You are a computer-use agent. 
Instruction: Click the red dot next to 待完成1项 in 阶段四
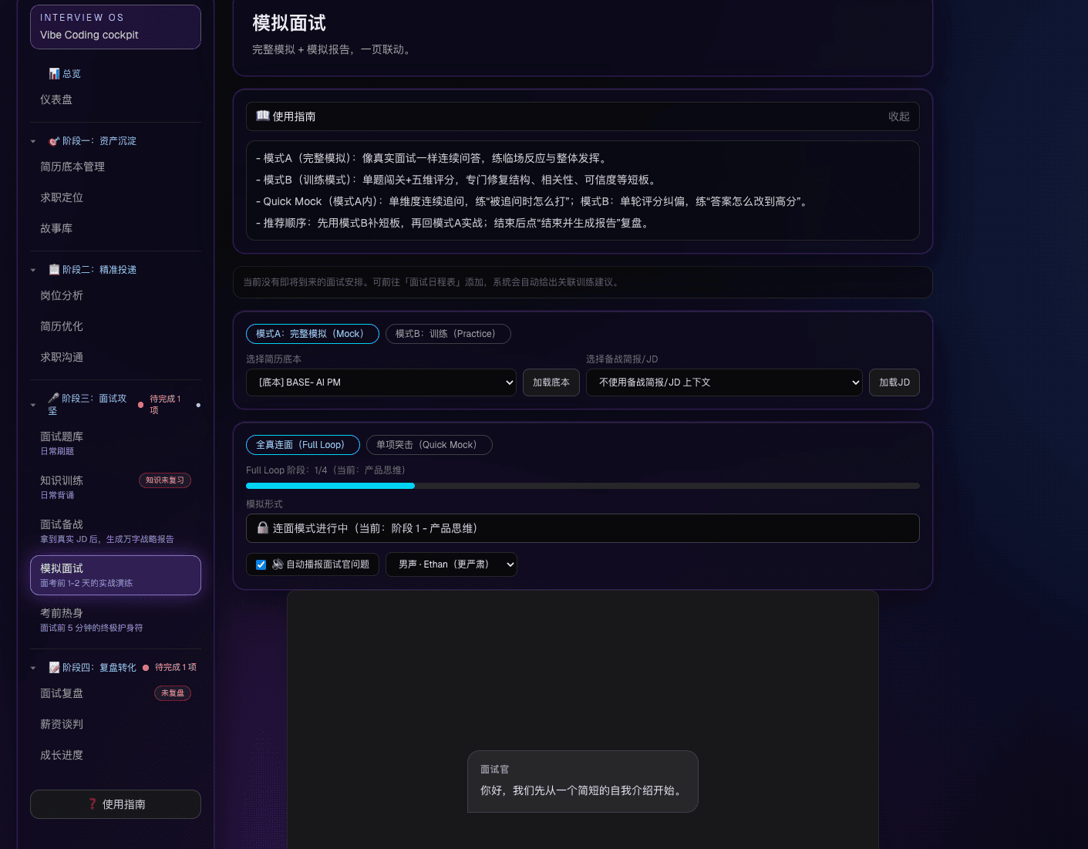pyautogui.click(x=146, y=668)
